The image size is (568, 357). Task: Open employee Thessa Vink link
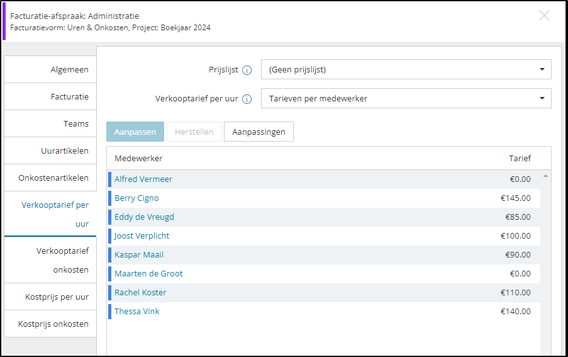tap(137, 311)
